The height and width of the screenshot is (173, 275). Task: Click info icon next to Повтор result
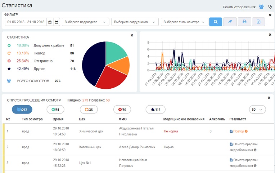point(246,131)
